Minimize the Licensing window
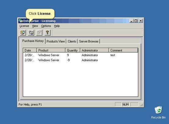Screen dimensions: 169x124 (131, 21)
